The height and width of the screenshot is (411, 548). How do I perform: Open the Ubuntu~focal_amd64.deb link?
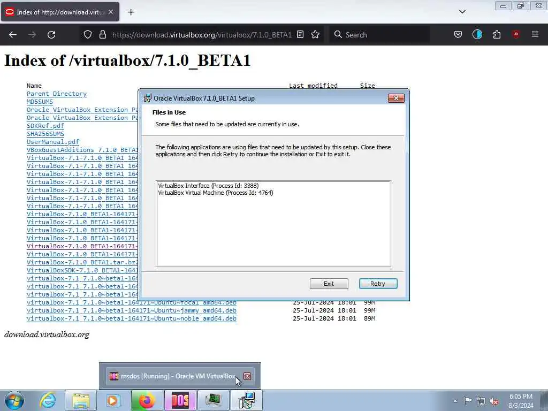click(x=132, y=302)
